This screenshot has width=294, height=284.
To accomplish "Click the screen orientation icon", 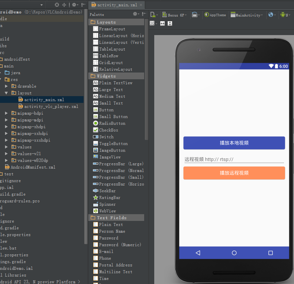I will (x=195, y=15).
